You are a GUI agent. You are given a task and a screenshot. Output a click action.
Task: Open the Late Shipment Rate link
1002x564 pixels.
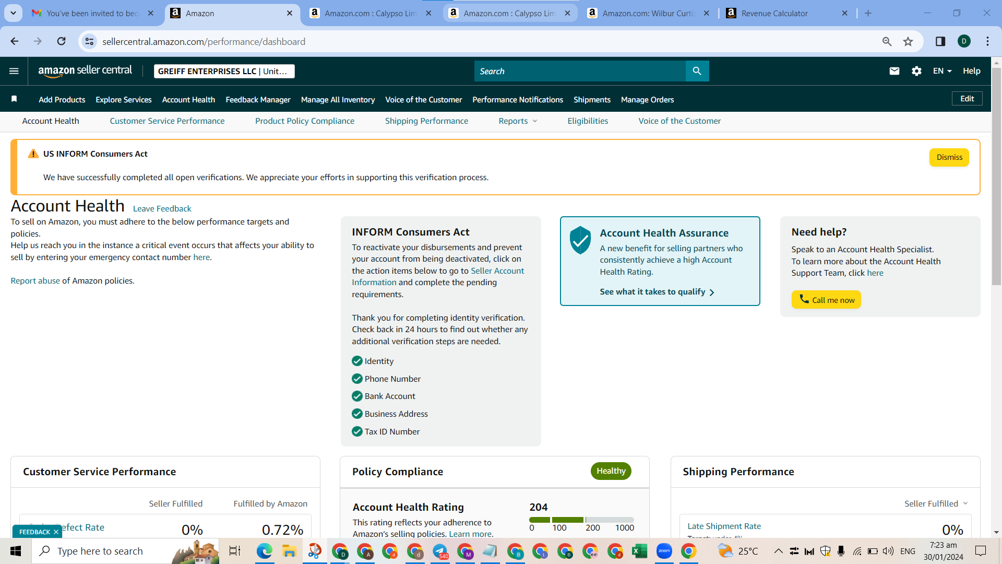coord(724,526)
